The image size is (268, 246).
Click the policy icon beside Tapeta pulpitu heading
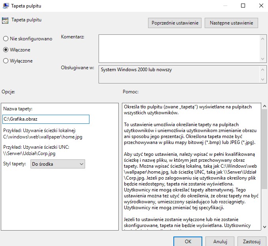click(x=5, y=20)
